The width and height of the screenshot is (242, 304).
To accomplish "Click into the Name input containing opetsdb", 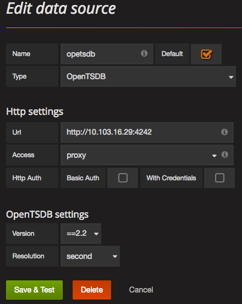I will pos(107,54).
